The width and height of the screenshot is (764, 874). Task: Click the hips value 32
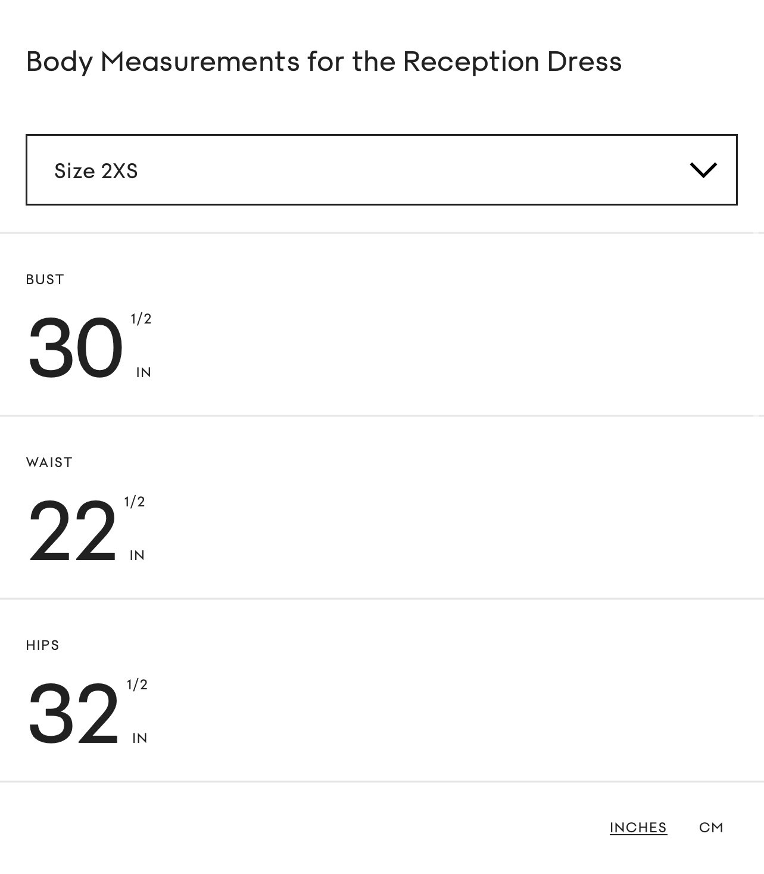73,714
